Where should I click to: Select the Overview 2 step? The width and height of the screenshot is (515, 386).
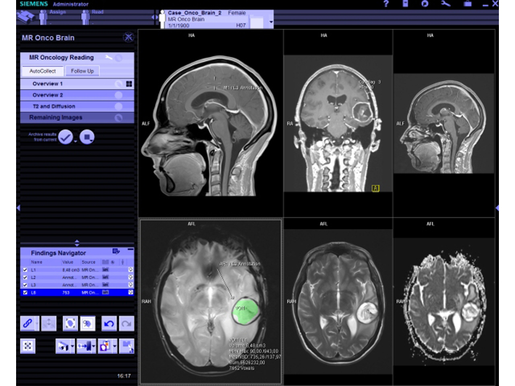pos(77,95)
